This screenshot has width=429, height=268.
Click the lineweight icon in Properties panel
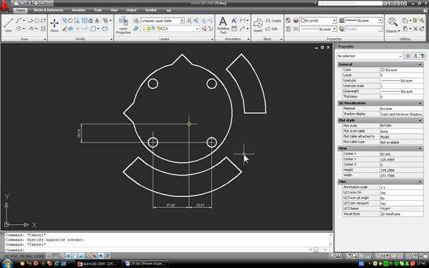click(x=341, y=21)
